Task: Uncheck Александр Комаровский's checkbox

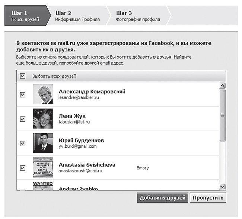Action: pos(23,95)
